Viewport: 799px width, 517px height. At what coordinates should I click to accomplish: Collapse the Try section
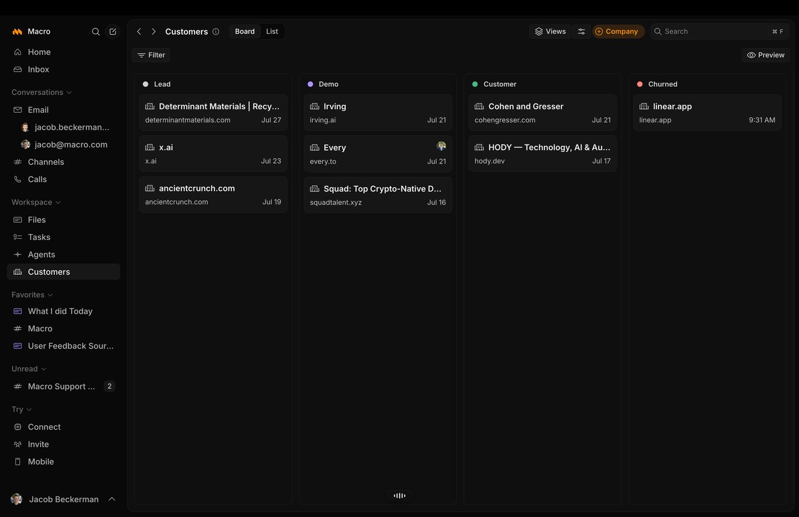point(22,410)
